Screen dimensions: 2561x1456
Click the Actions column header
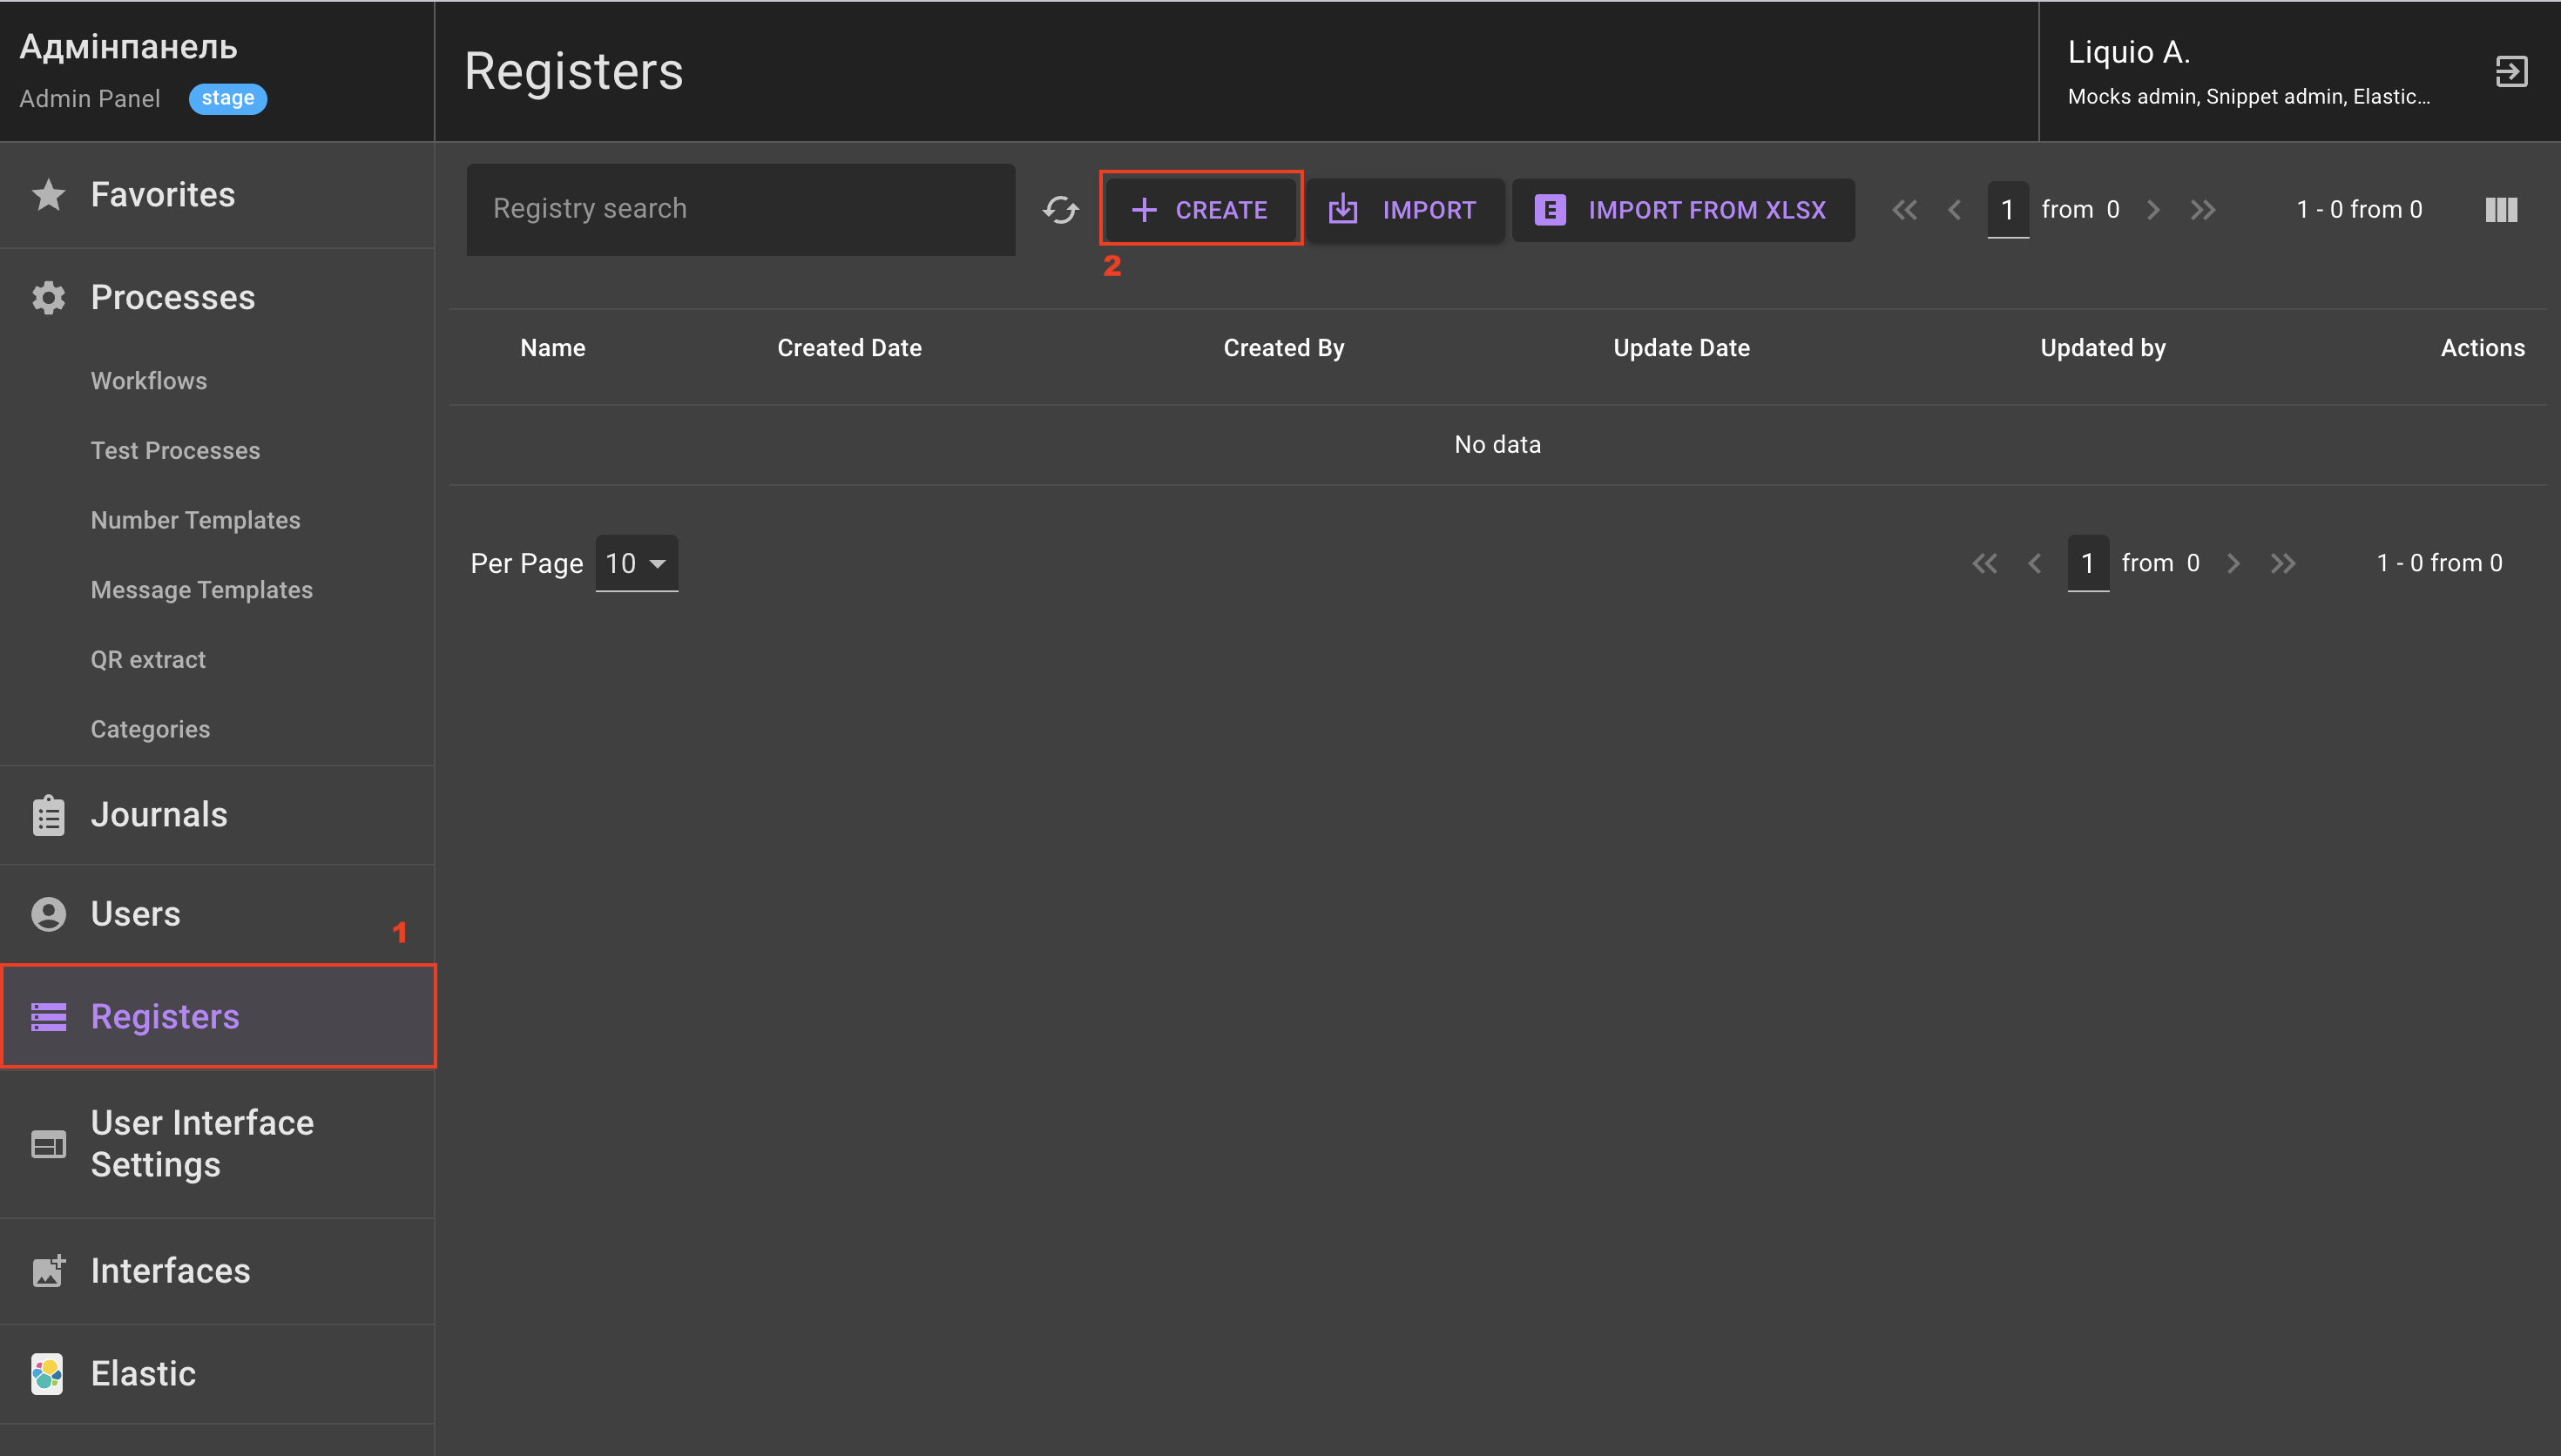coord(2482,348)
